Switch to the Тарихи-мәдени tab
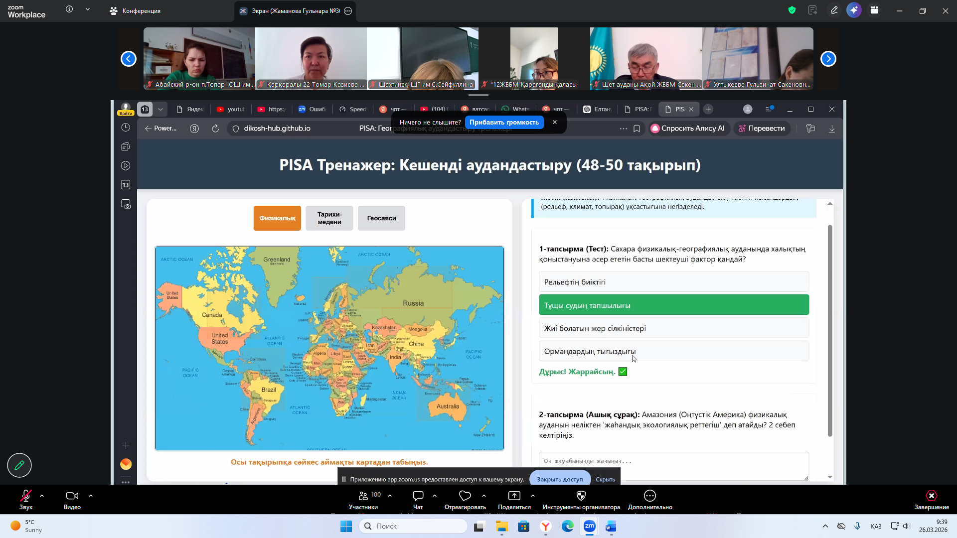The image size is (957, 538). click(329, 218)
